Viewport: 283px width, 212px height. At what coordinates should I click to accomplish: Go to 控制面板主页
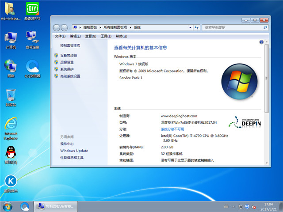coord(70,45)
